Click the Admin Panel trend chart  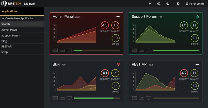[75, 33]
